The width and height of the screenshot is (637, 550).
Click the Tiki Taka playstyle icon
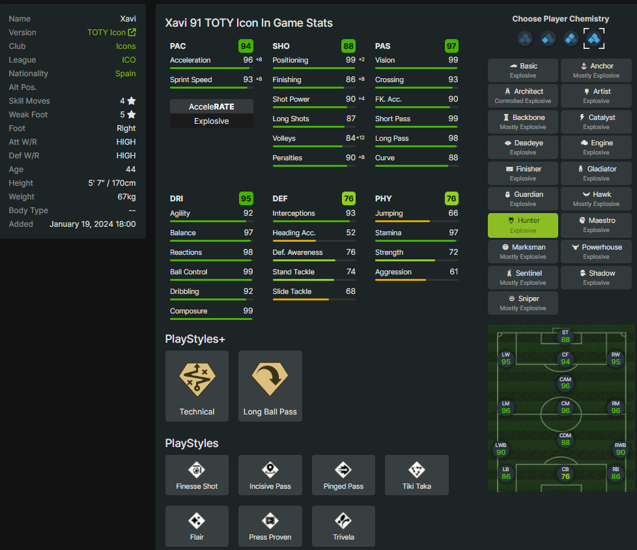point(416,470)
